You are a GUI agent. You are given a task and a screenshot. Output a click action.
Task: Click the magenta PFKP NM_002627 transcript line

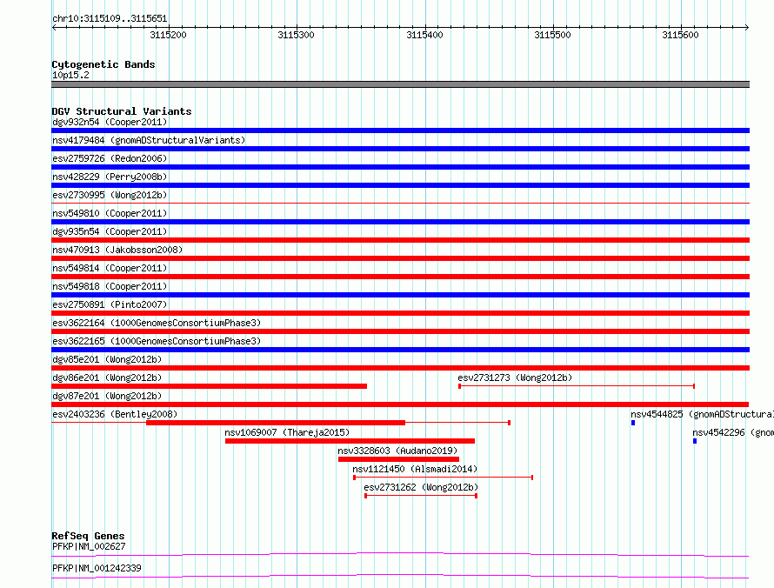pyautogui.click(x=400, y=554)
